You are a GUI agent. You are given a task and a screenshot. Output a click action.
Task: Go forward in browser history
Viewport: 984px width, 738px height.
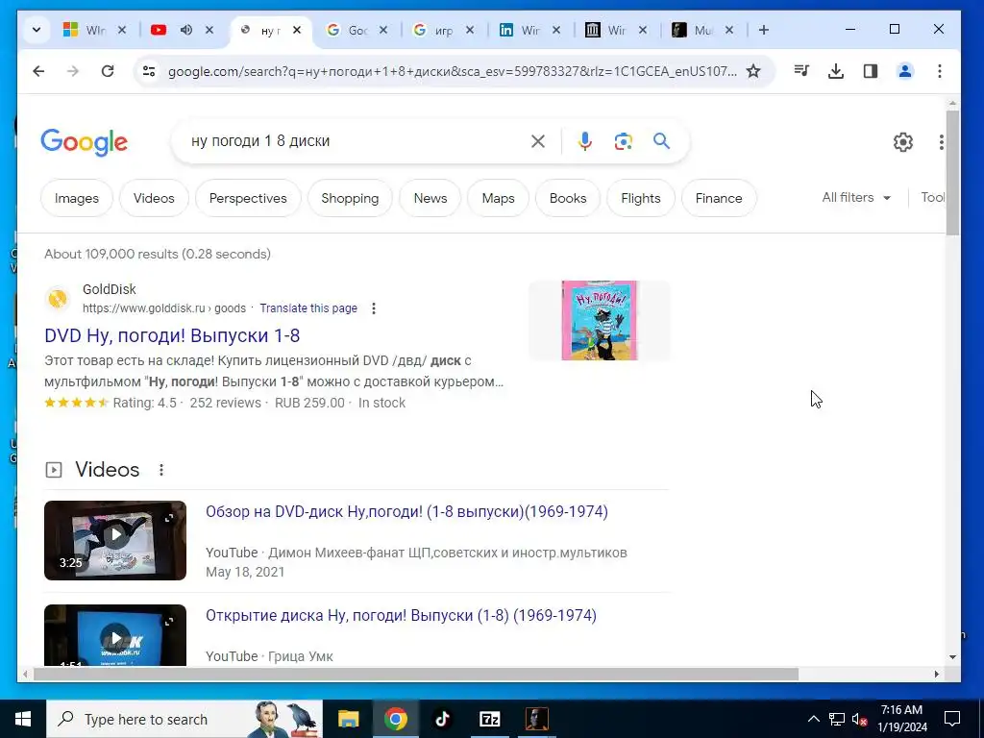point(73,71)
